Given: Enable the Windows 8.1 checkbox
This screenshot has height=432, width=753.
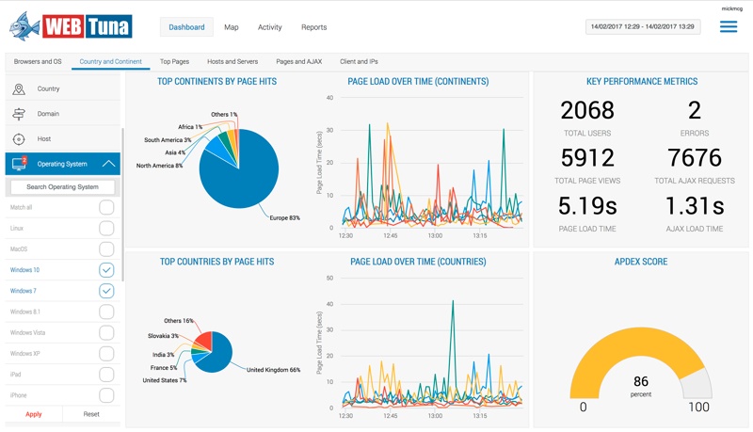Looking at the screenshot, I should [106, 312].
